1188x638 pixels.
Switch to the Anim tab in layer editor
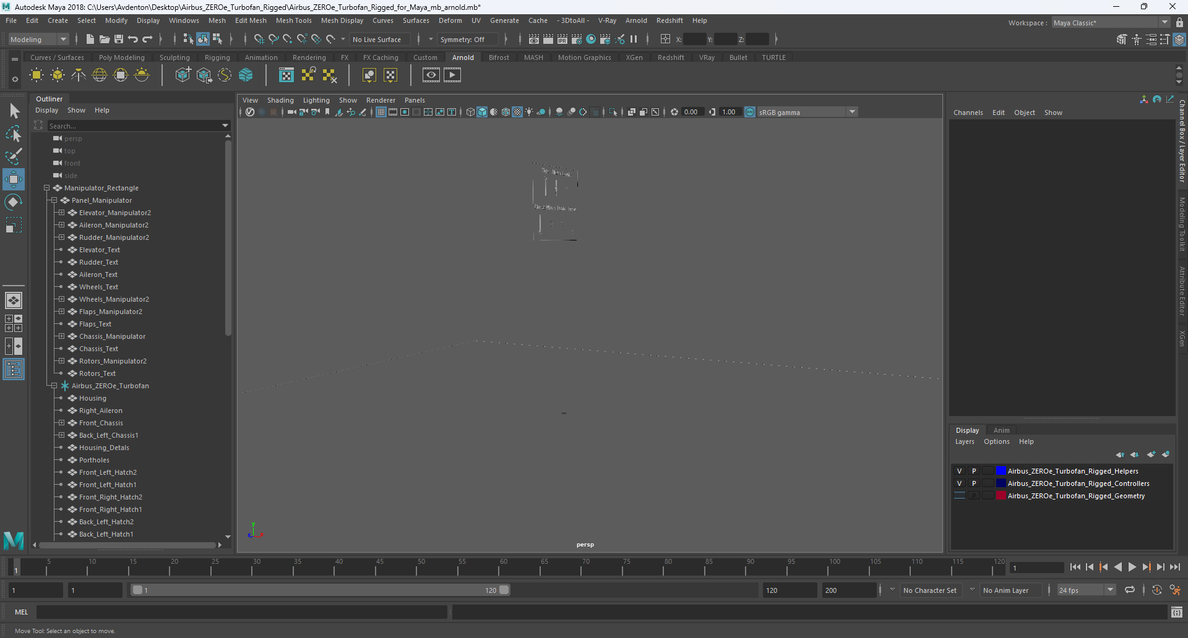[x=1001, y=430]
